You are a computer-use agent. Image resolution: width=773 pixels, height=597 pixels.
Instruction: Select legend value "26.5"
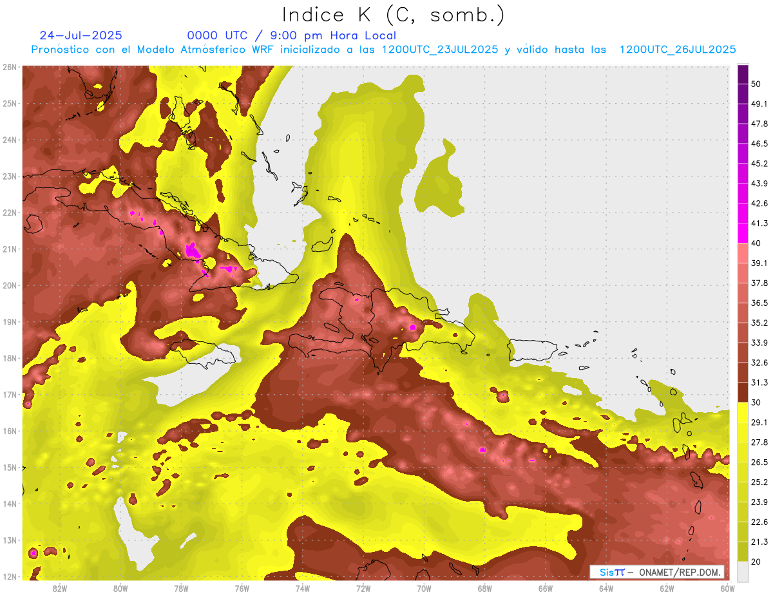(759, 462)
